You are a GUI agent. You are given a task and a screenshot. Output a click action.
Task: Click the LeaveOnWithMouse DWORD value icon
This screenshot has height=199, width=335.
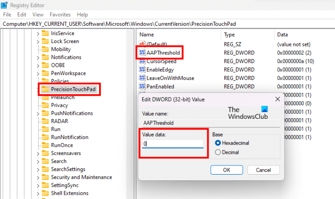pos(142,78)
